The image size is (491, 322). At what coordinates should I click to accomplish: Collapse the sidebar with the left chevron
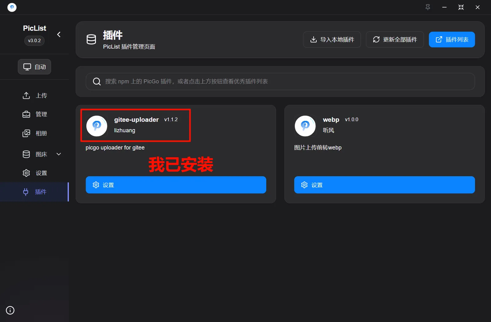59,34
